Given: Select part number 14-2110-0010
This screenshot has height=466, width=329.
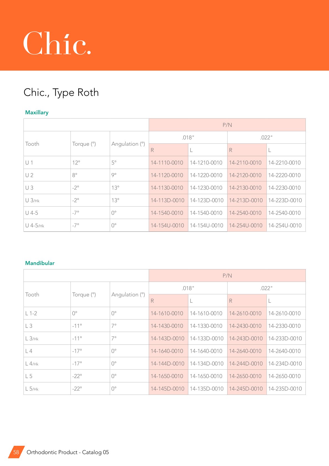Looking at the screenshot, I should 245,163.
